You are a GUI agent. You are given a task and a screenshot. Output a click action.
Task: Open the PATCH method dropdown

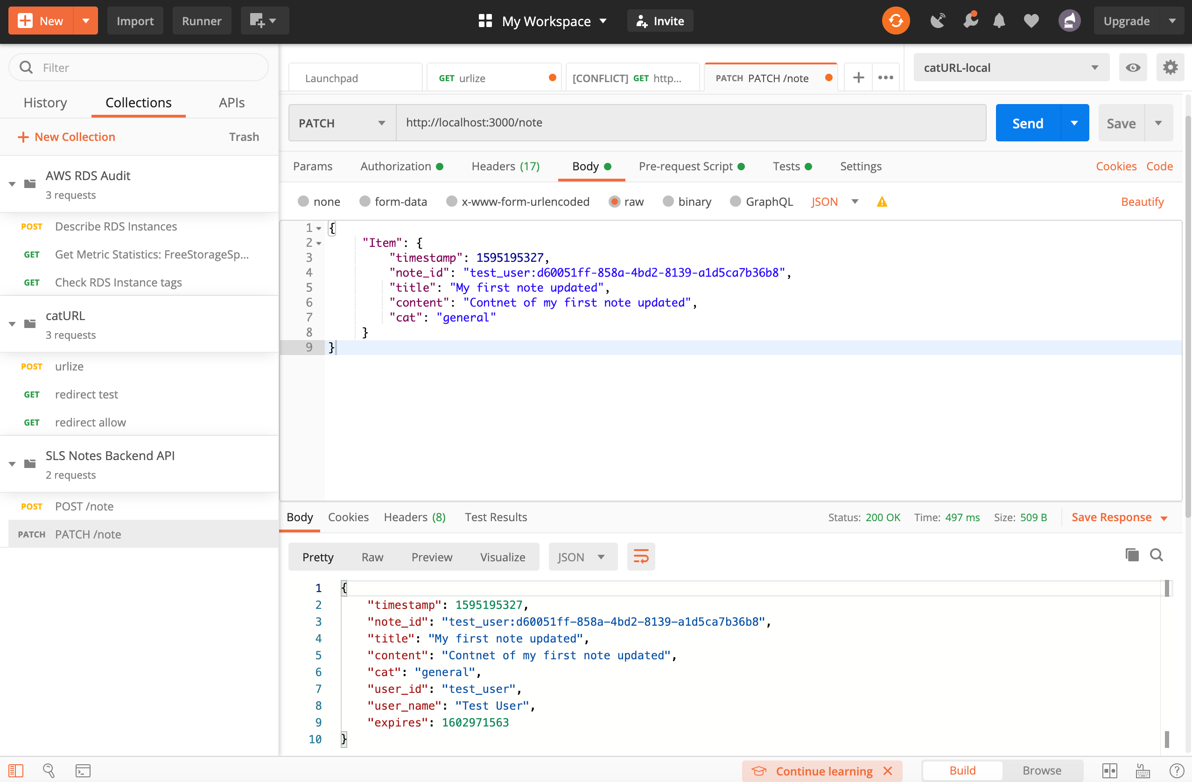(x=342, y=123)
